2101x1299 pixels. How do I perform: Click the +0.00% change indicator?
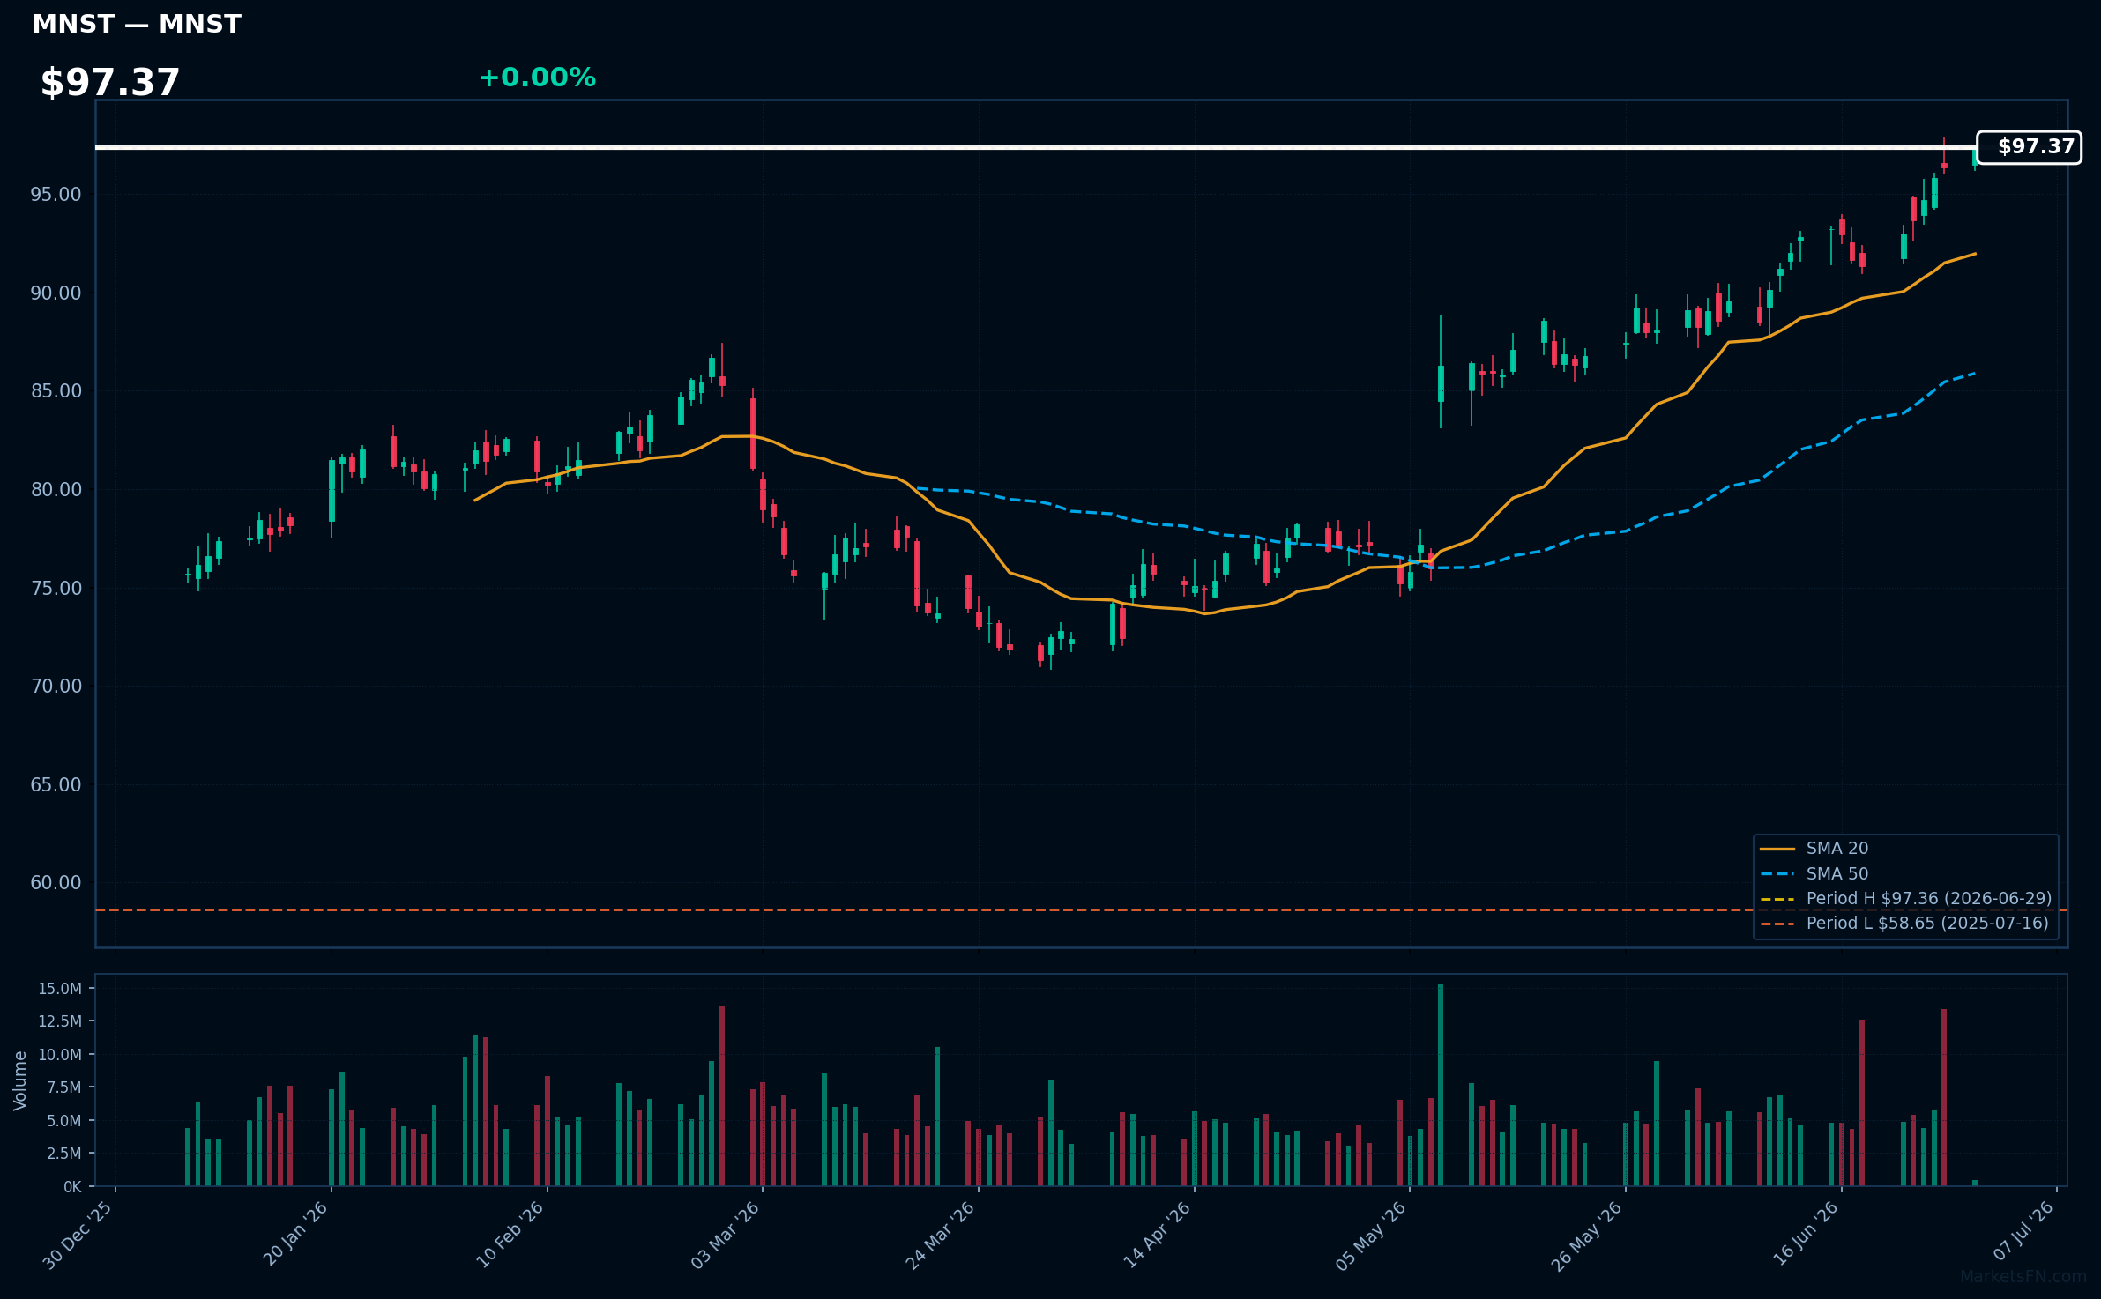(537, 78)
